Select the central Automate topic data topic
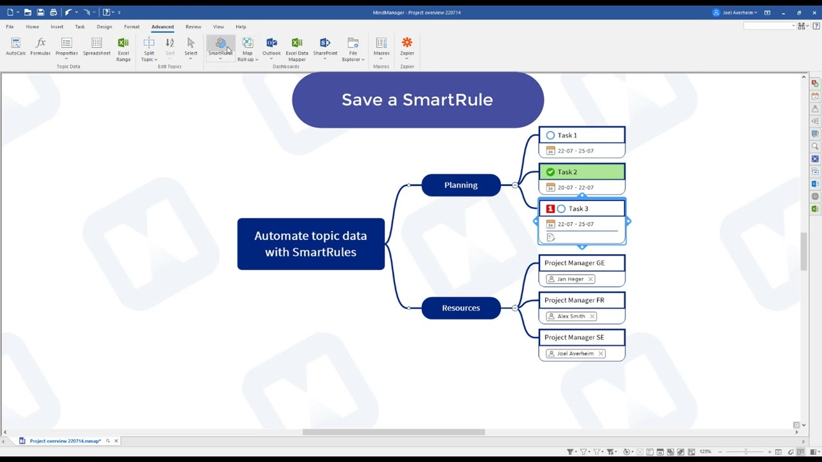This screenshot has height=462, width=822. click(311, 244)
